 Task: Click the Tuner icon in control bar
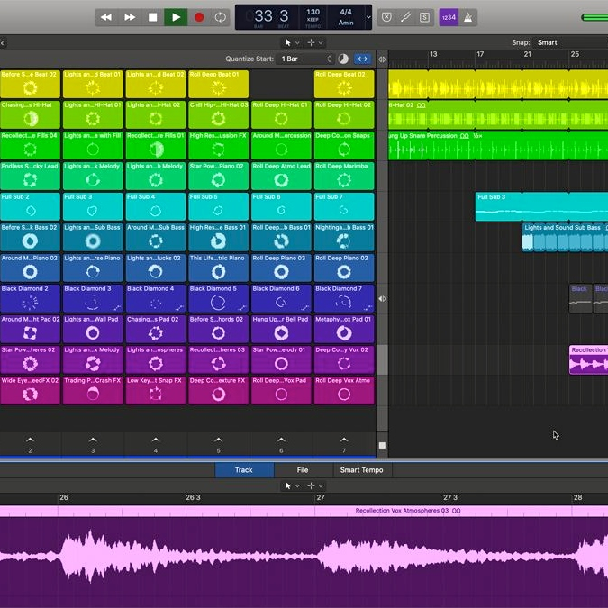tap(405, 17)
